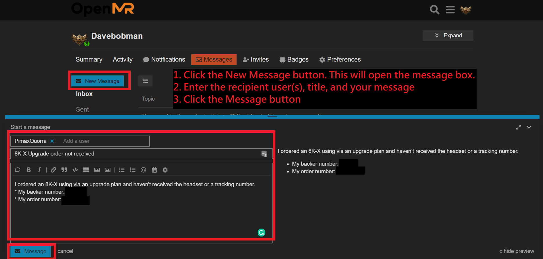Remove PimaxQuorra from recipients
This screenshot has width=543, height=259.
tap(52, 141)
